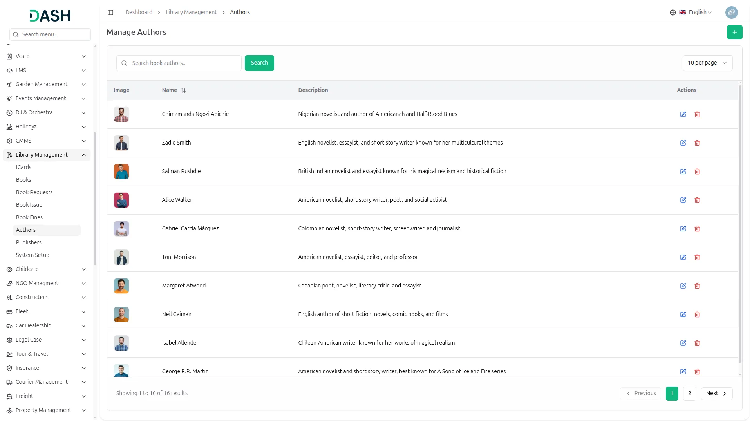This screenshot has width=752, height=423.
Task: Click the globe language icon
Action: coord(673,13)
